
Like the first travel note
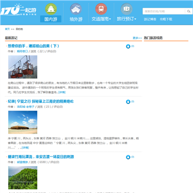click(128, 47)
